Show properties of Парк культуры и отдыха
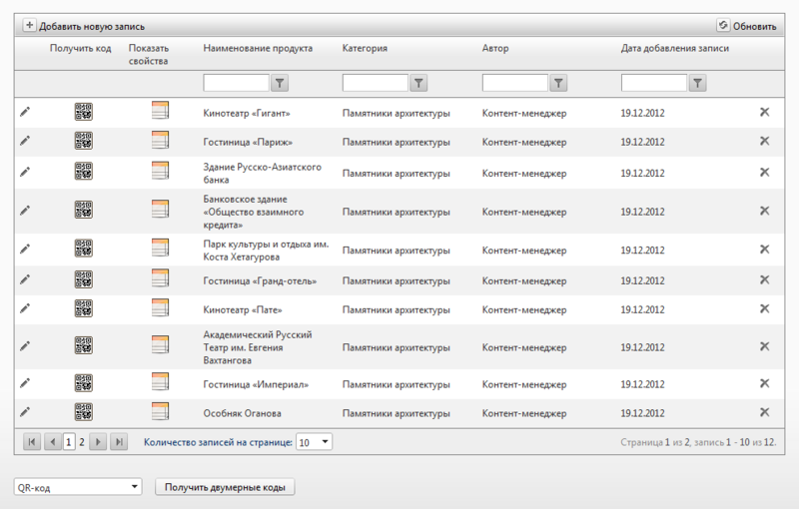The width and height of the screenshot is (799, 509). pyautogui.click(x=160, y=248)
